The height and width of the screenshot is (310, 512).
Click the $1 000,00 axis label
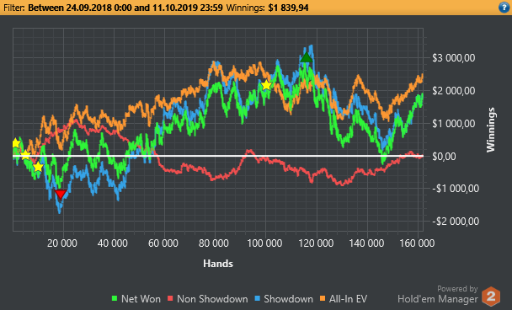[454, 124]
